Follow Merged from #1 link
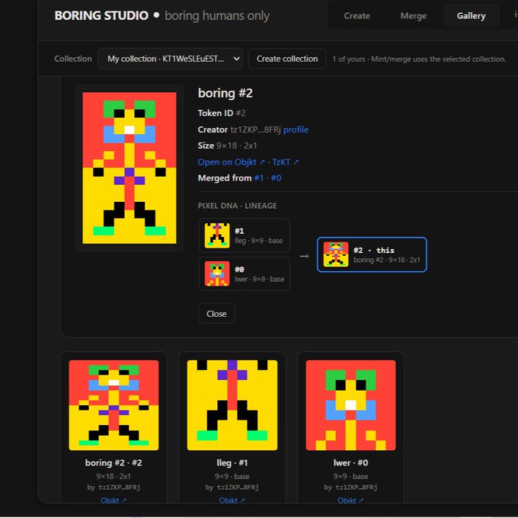The height and width of the screenshot is (518, 518). [x=259, y=178]
